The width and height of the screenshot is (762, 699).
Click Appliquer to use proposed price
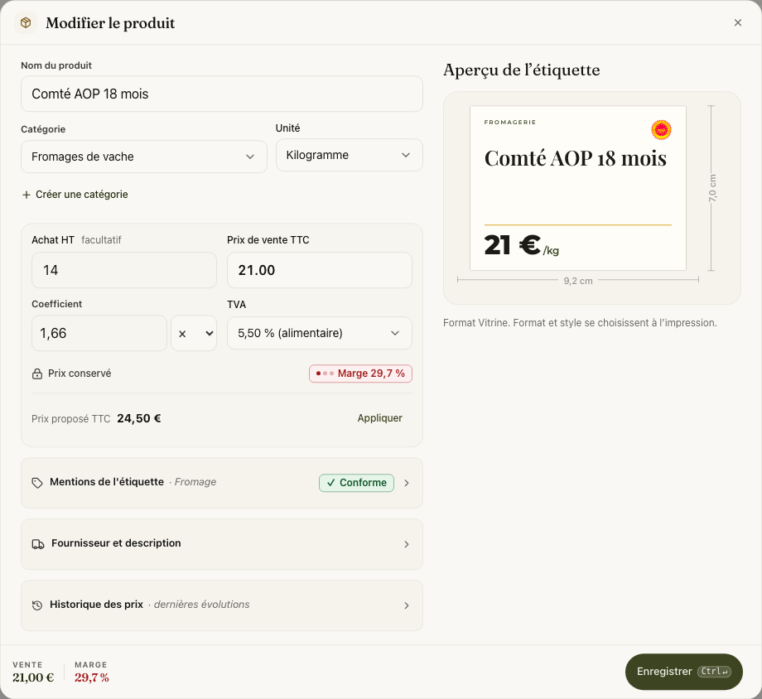[379, 418]
